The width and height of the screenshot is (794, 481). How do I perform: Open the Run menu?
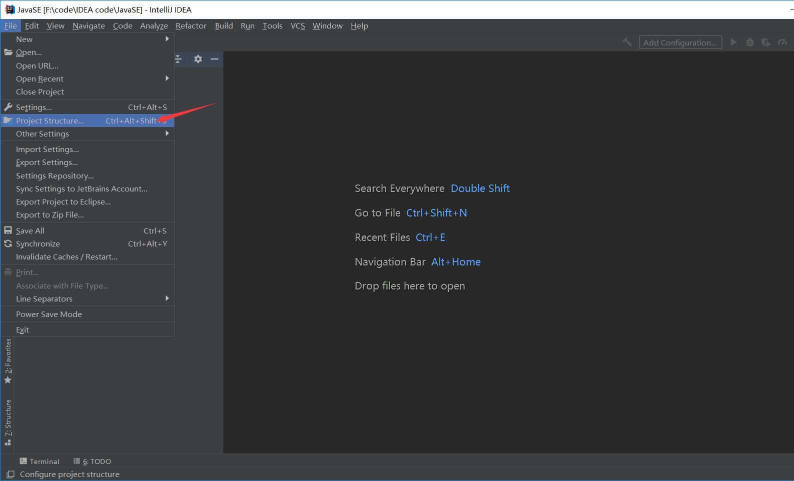click(248, 25)
